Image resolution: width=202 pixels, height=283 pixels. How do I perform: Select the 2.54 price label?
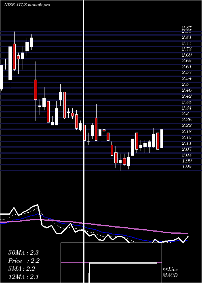(x=187, y=78)
